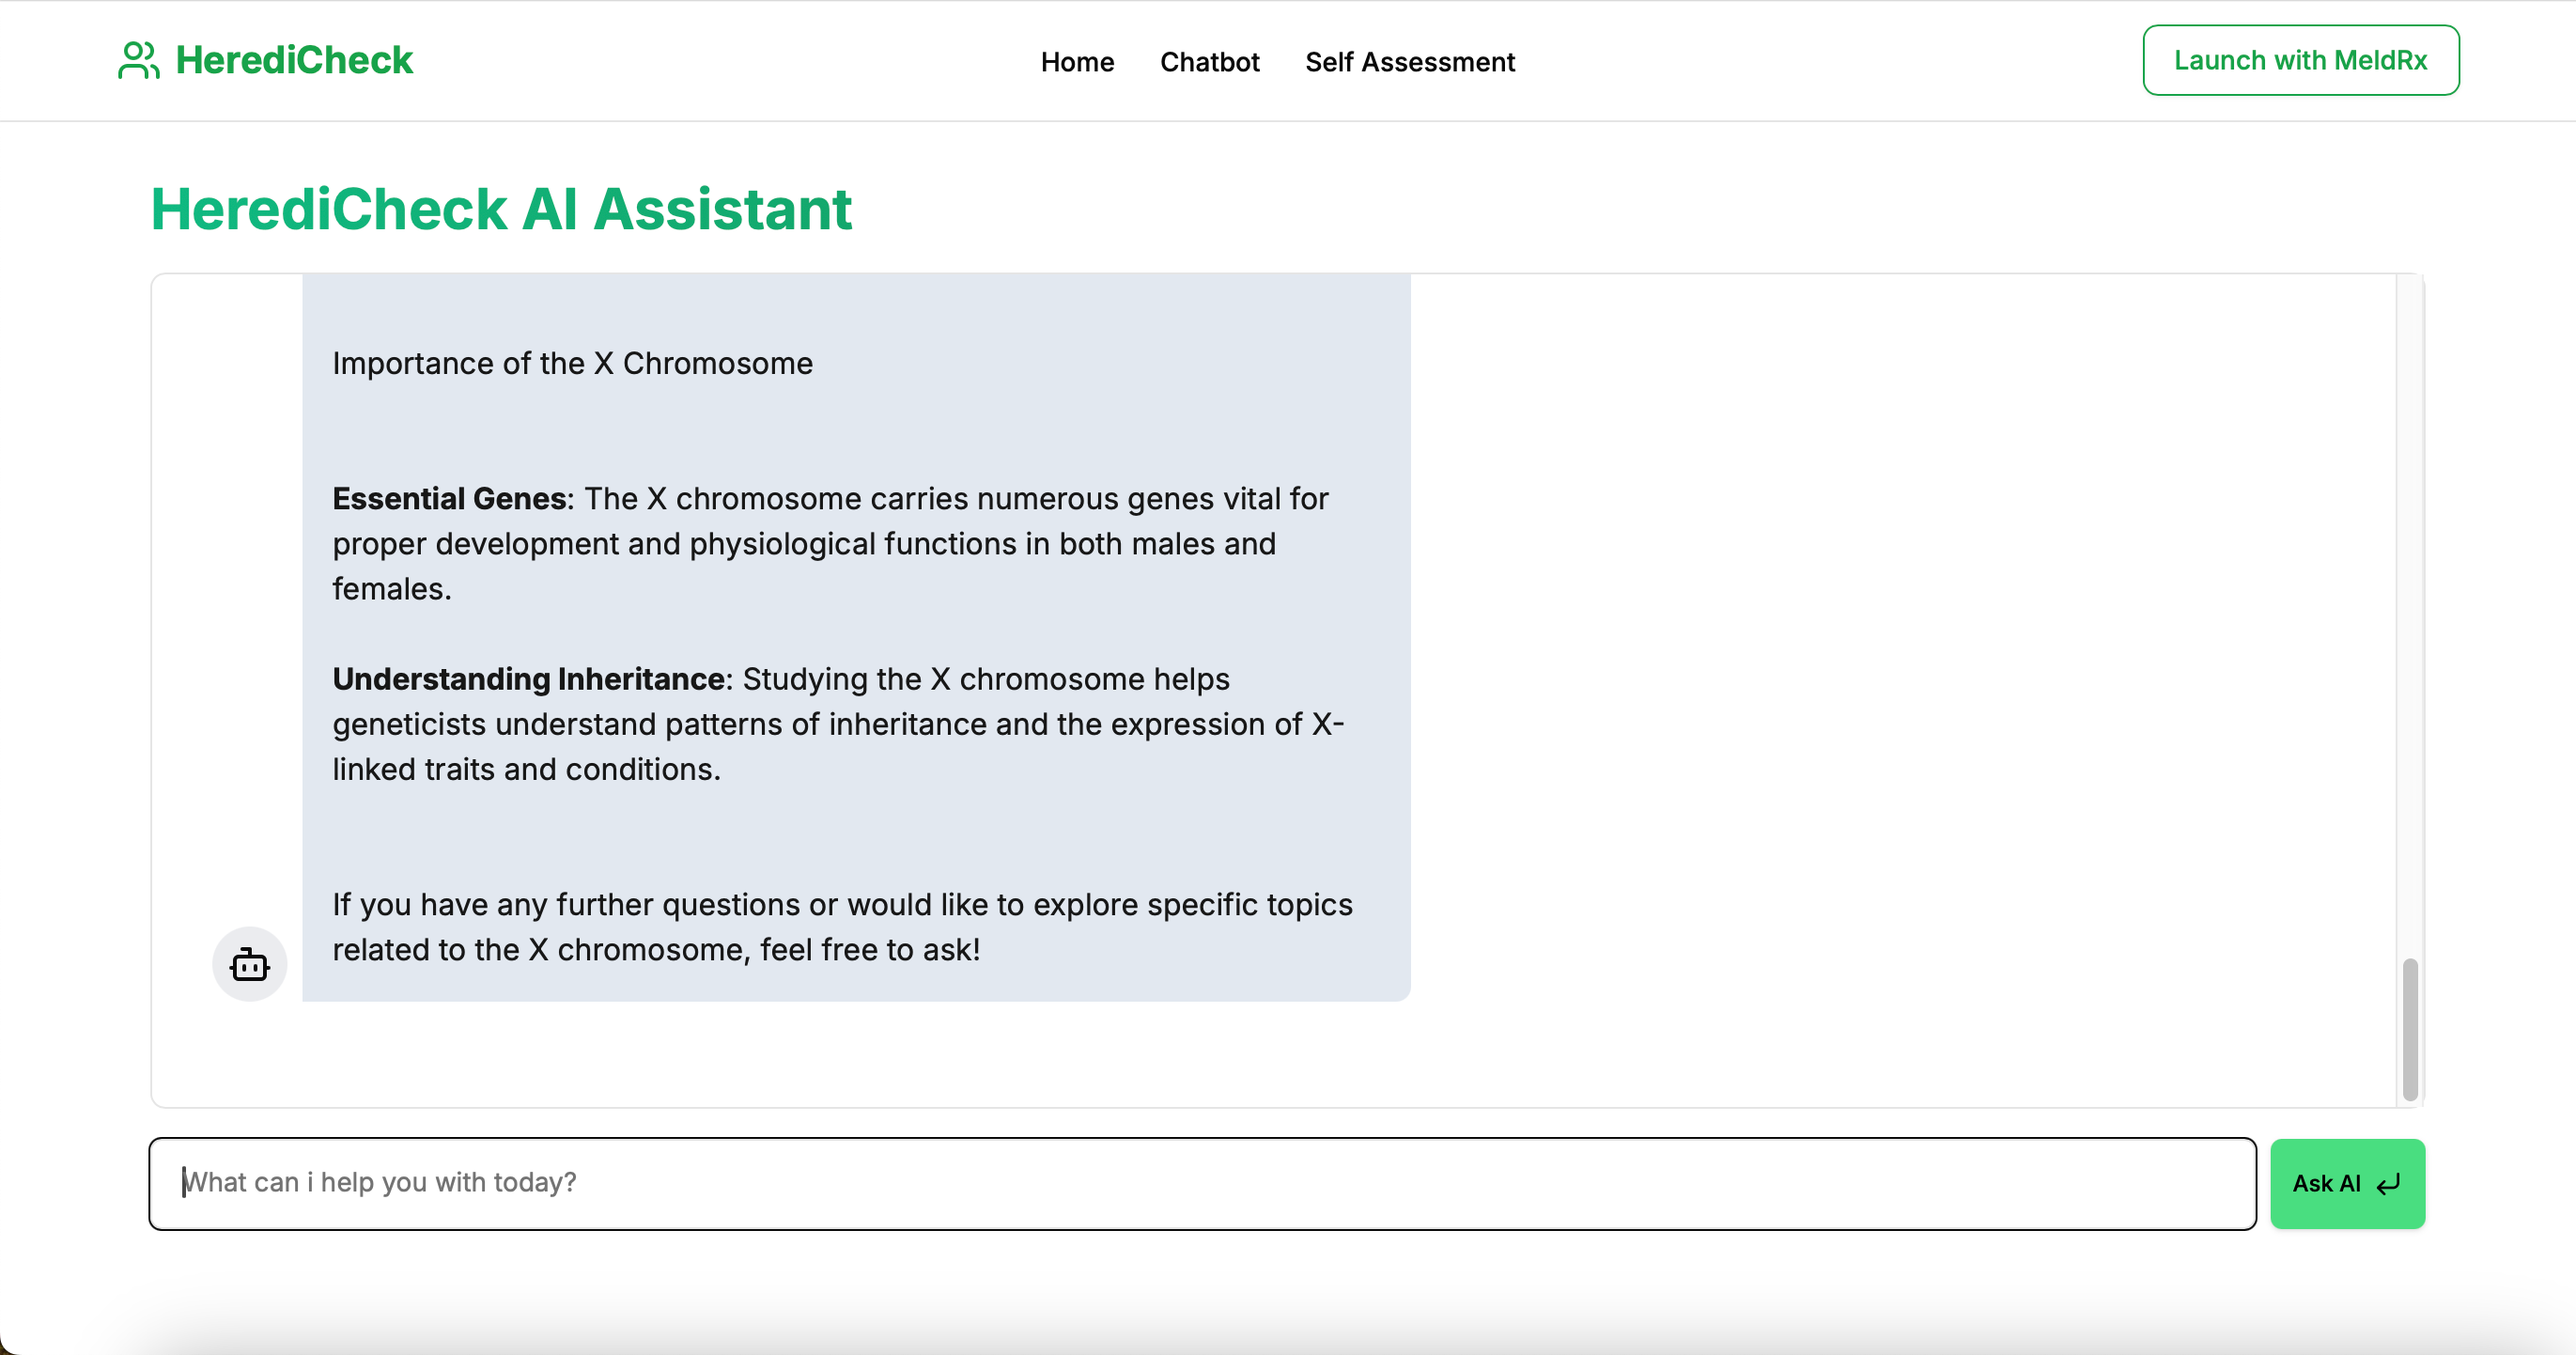The height and width of the screenshot is (1355, 2576).
Task: Click the HerediCheck AI Assistant heading
Action: (x=501, y=209)
